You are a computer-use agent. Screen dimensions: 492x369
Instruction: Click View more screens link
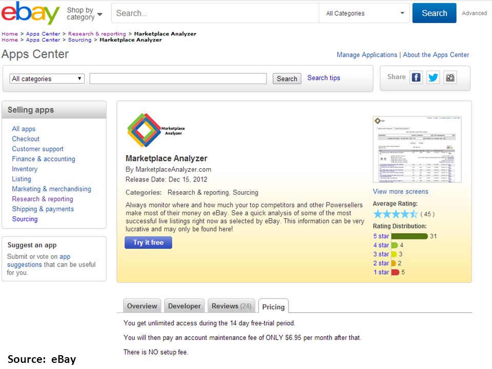pos(400,191)
